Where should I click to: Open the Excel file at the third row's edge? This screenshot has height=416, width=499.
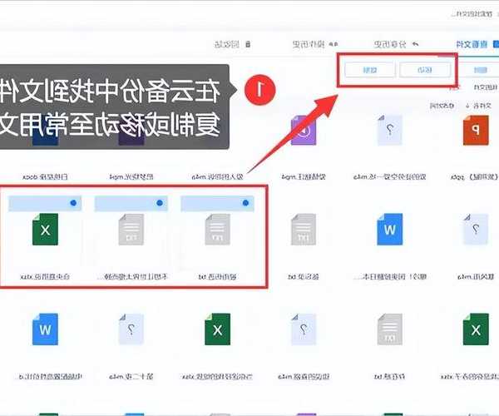476,329
